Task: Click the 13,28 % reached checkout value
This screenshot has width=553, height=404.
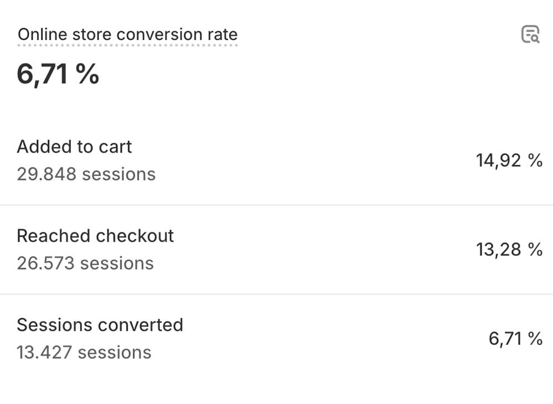Action: [x=509, y=250]
